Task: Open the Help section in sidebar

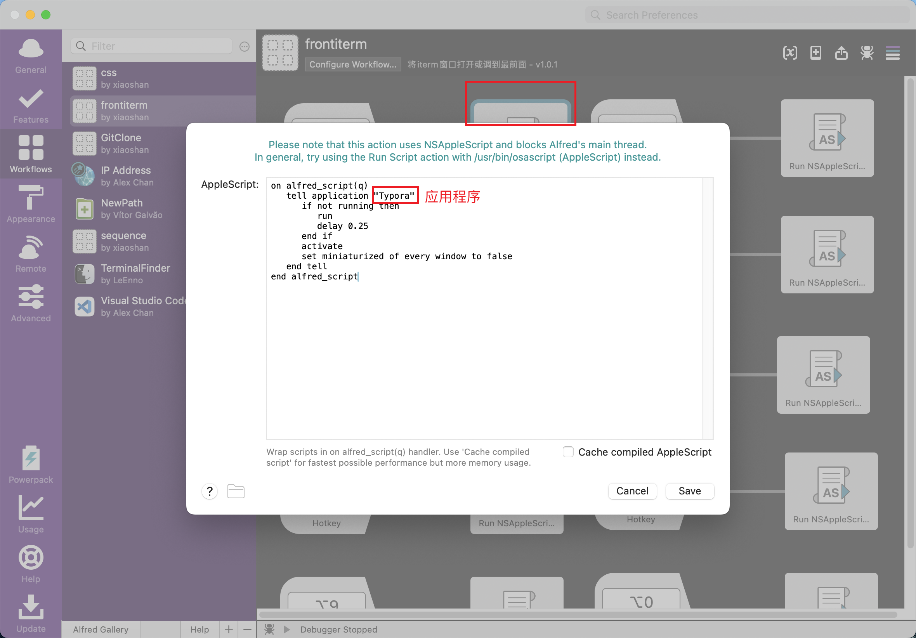Action: 31,564
